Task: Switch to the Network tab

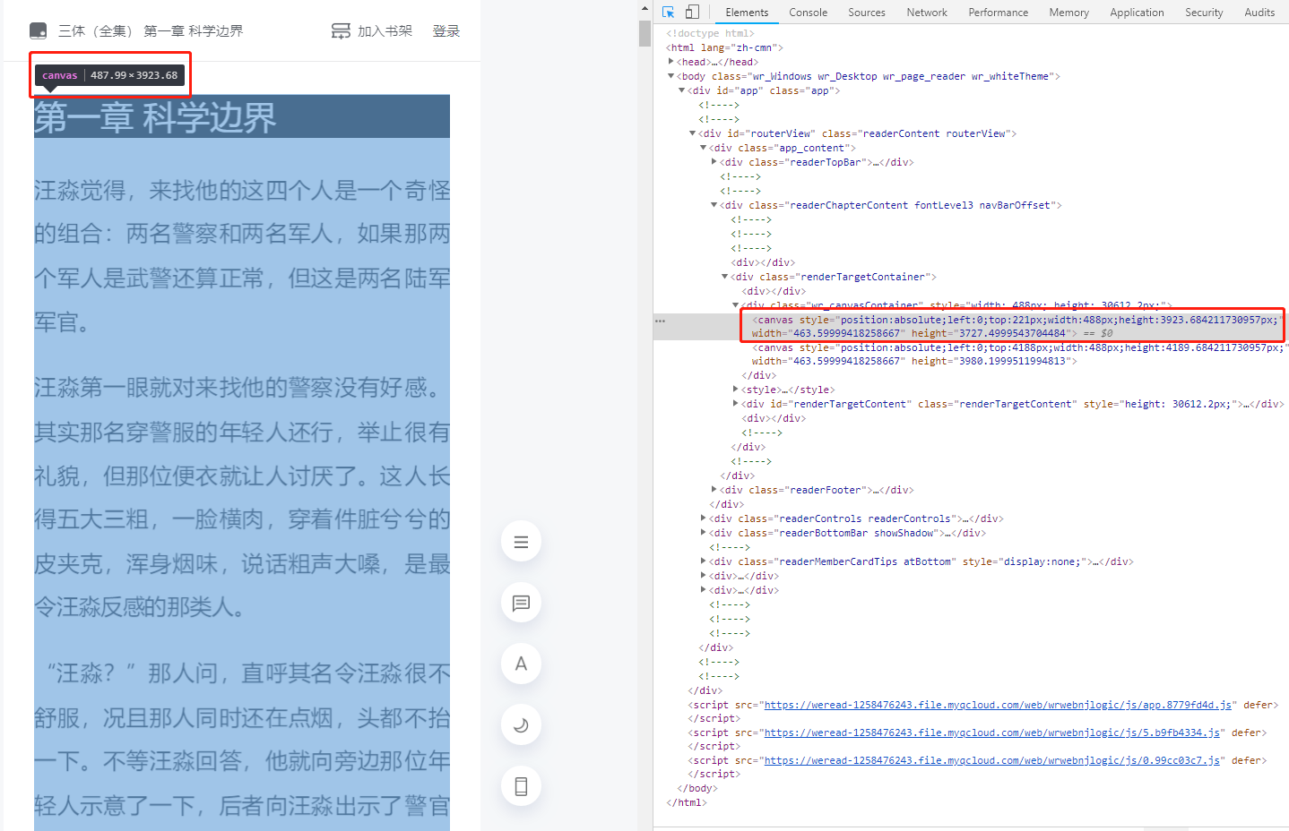Action: [927, 13]
